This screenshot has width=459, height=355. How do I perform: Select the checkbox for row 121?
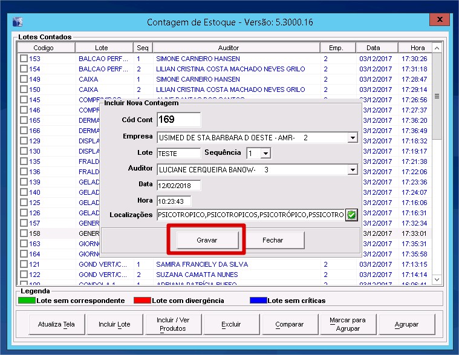click(24, 264)
